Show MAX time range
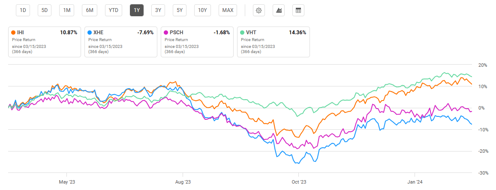496x190 pixels. (228, 10)
